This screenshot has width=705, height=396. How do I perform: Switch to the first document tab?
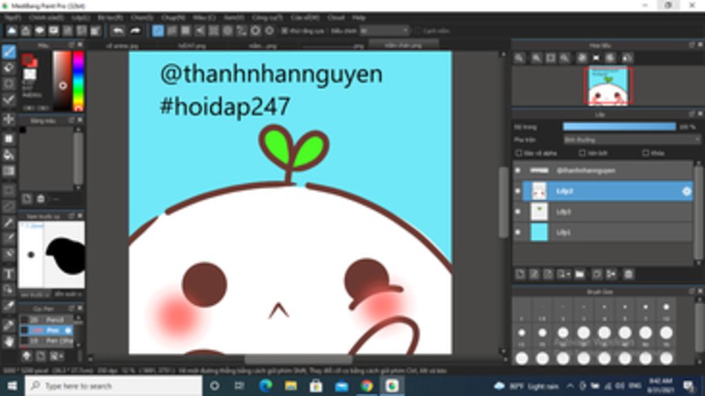pos(122,46)
